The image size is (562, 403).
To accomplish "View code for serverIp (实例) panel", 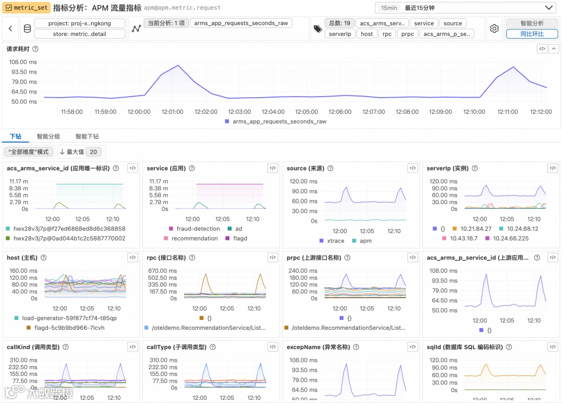I will (x=553, y=168).
